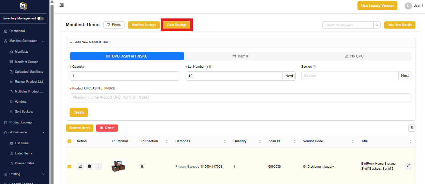Image resolution: width=425 pixels, height=184 pixels.
Task: Open the three-dot more options in row
Action: (x=99, y=166)
